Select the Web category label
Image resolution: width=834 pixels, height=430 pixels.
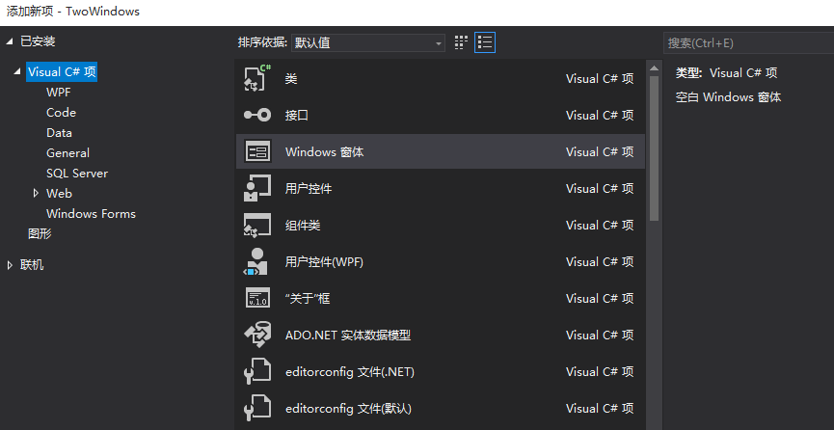coord(59,194)
